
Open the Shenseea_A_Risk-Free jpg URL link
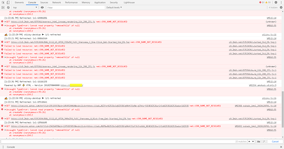(71, 118)
